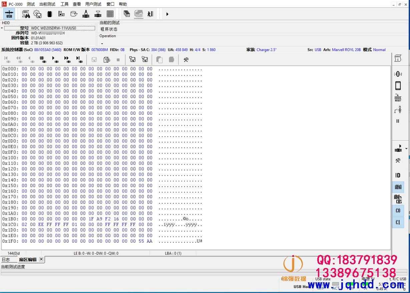This screenshot has height=293, width=410.
Task: Click the heads-on-platter test icon
Action: pyautogui.click(x=86, y=14)
